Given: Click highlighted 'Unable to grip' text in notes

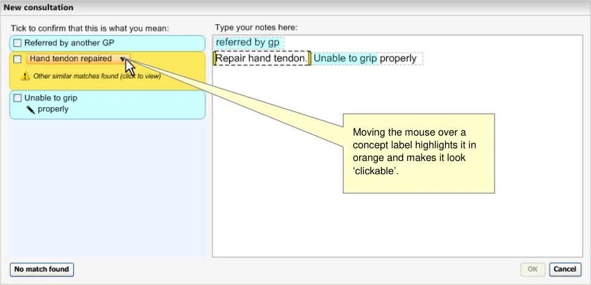Looking at the screenshot, I should pyautogui.click(x=345, y=59).
